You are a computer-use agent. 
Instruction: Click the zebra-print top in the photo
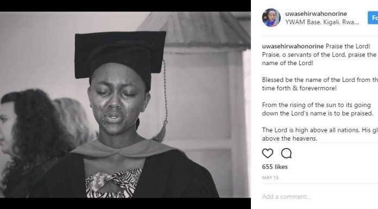click(114, 183)
